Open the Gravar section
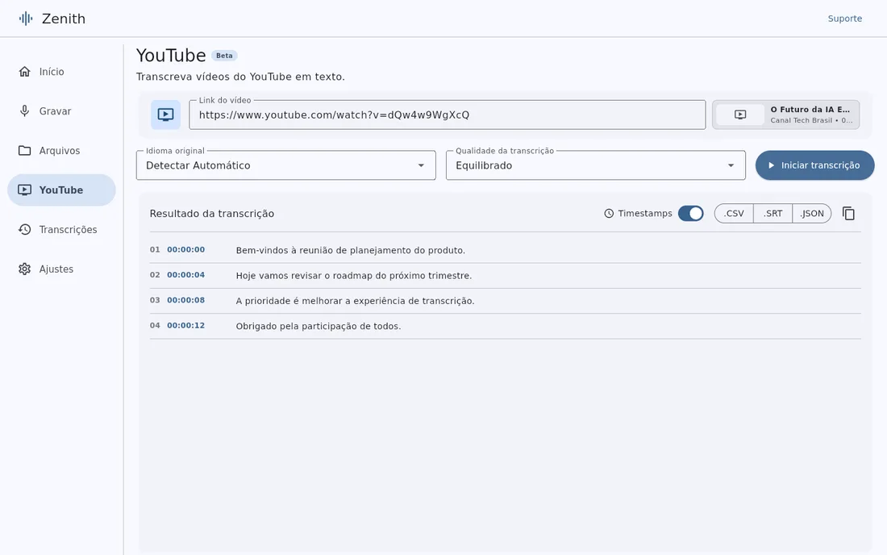This screenshot has width=887, height=555. (61, 111)
